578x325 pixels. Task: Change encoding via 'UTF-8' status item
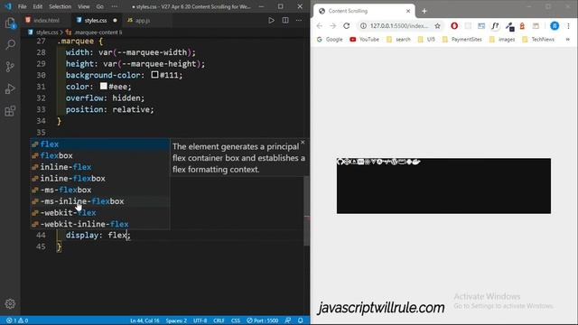pyautogui.click(x=200, y=320)
